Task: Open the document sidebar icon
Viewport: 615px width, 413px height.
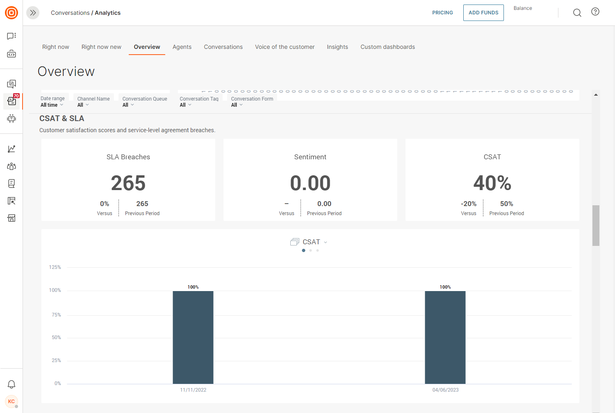Action: [x=11, y=184]
